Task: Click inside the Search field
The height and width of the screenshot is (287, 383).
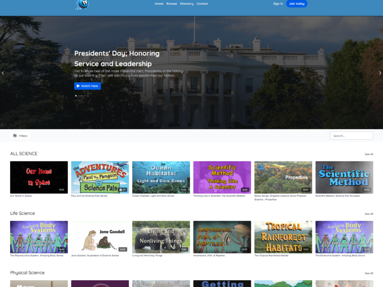Action: pos(351,136)
